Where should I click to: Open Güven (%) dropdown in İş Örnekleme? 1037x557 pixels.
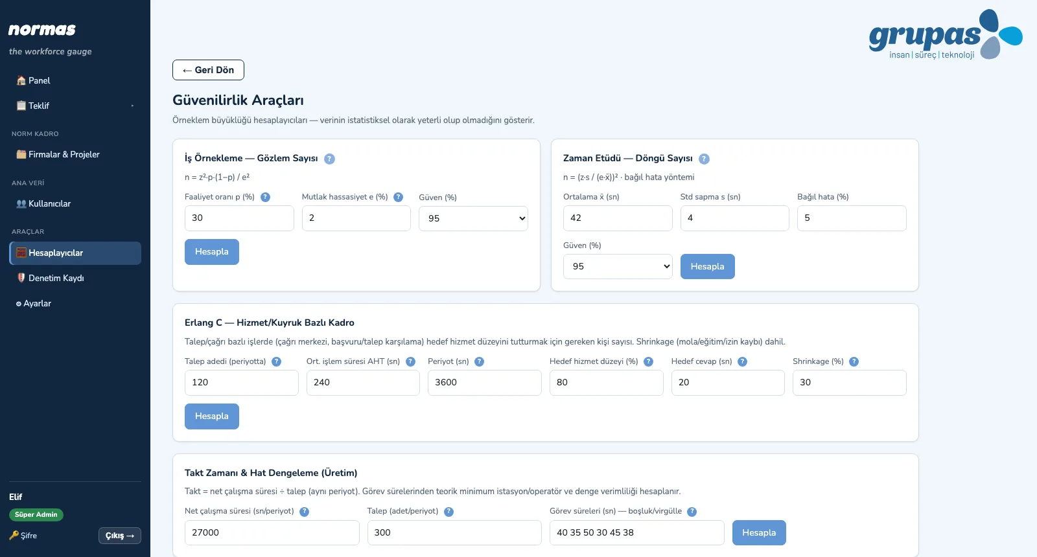[473, 218]
